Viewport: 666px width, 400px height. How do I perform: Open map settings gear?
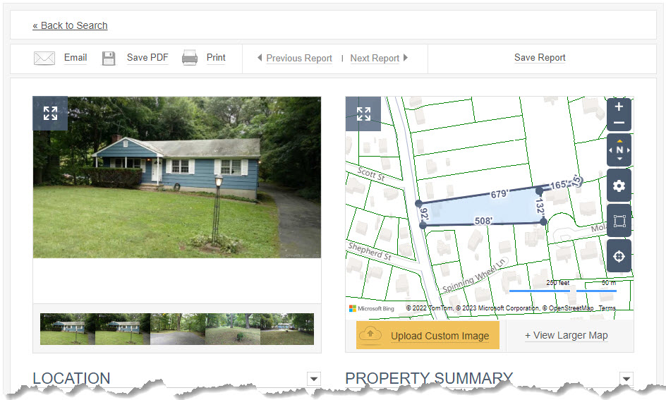pos(619,186)
